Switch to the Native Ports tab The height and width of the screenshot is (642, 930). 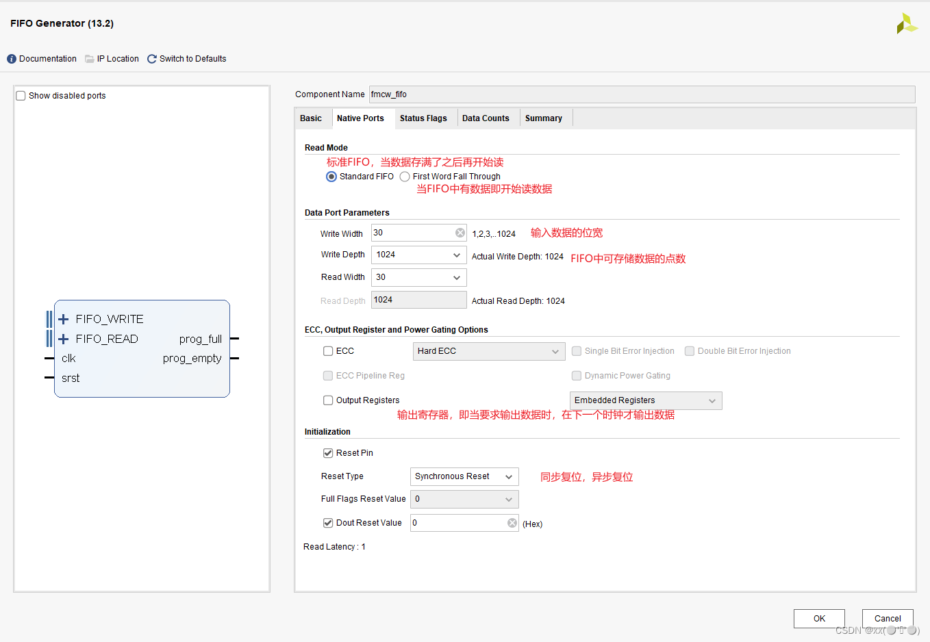coord(361,118)
